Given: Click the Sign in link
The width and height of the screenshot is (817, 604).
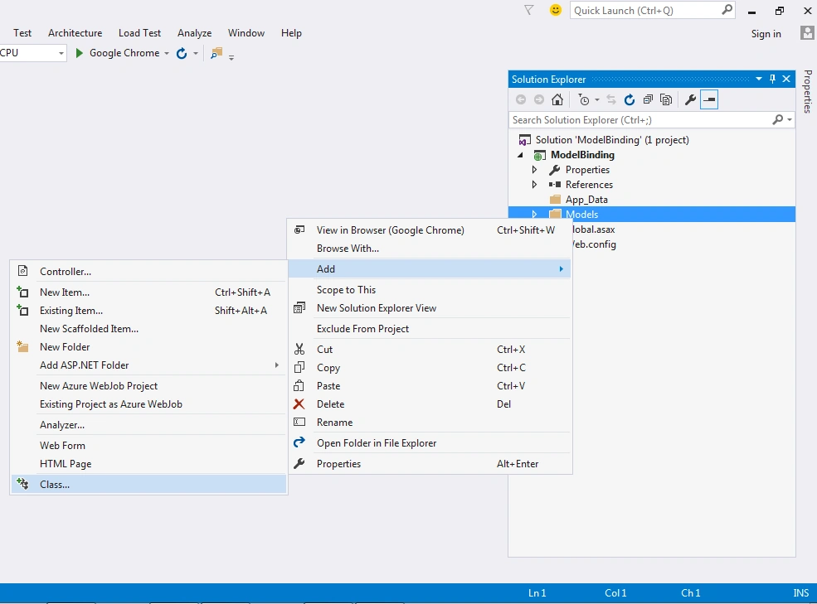Looking at the screenshot, I should (x=766, y=34).
